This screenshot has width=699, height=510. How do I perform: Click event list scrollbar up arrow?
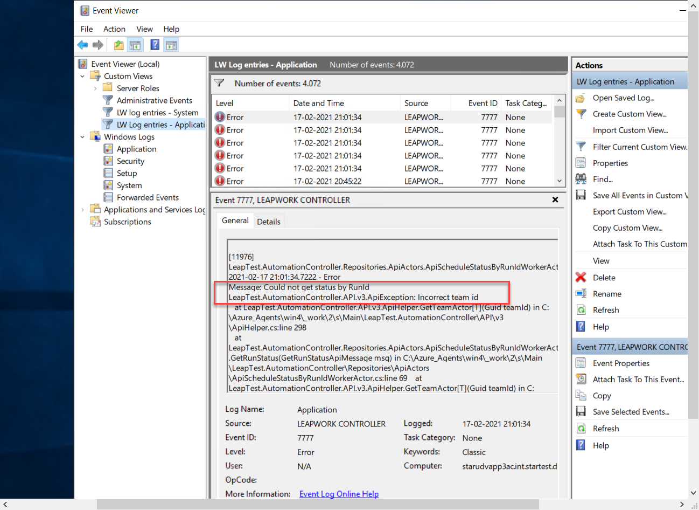pyautogui.click(x=560, y=101)
